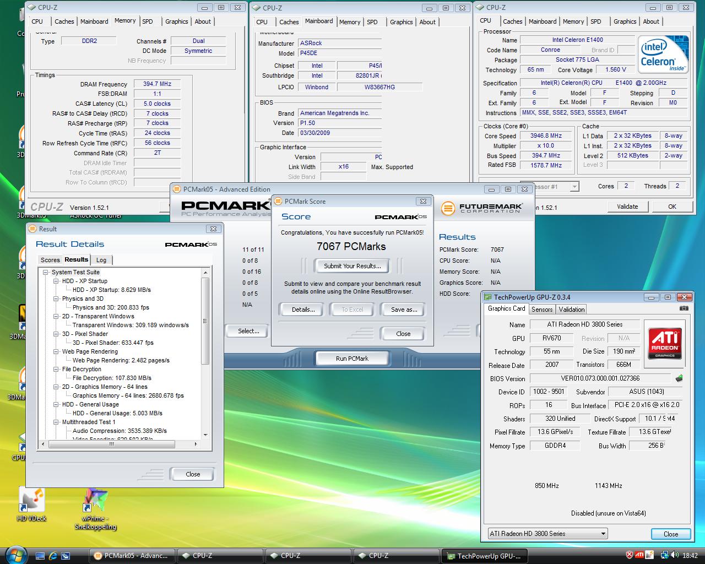Click the volume speaker tray icon

(x=675, y=555)
